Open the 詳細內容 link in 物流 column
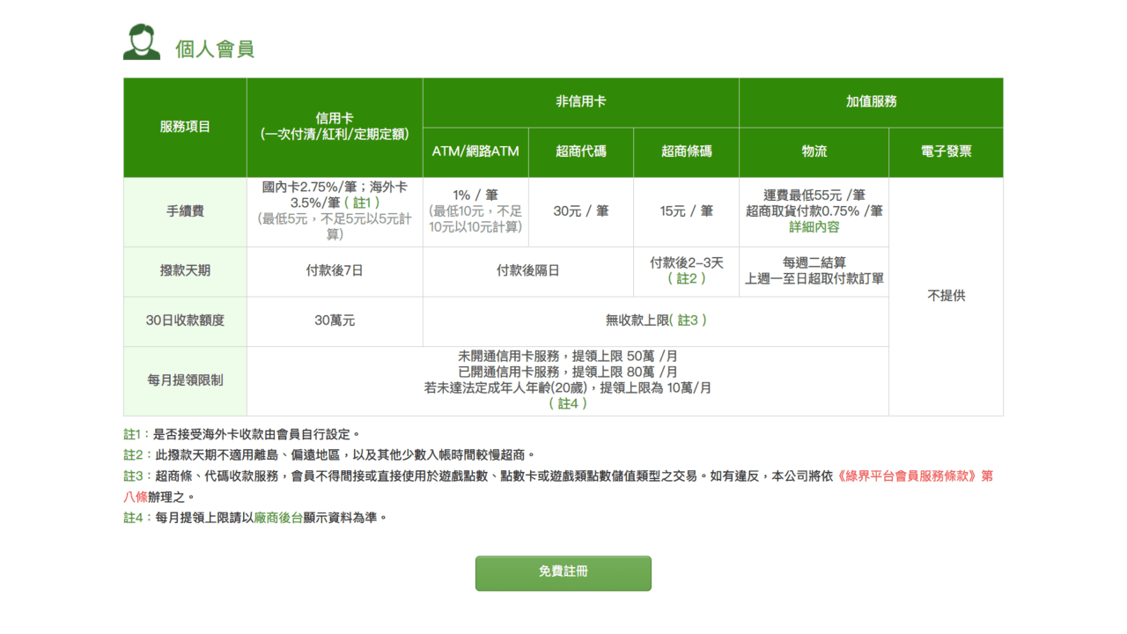Image resolution: width=1127 pixels, height=634 pixels. point(812,228)
